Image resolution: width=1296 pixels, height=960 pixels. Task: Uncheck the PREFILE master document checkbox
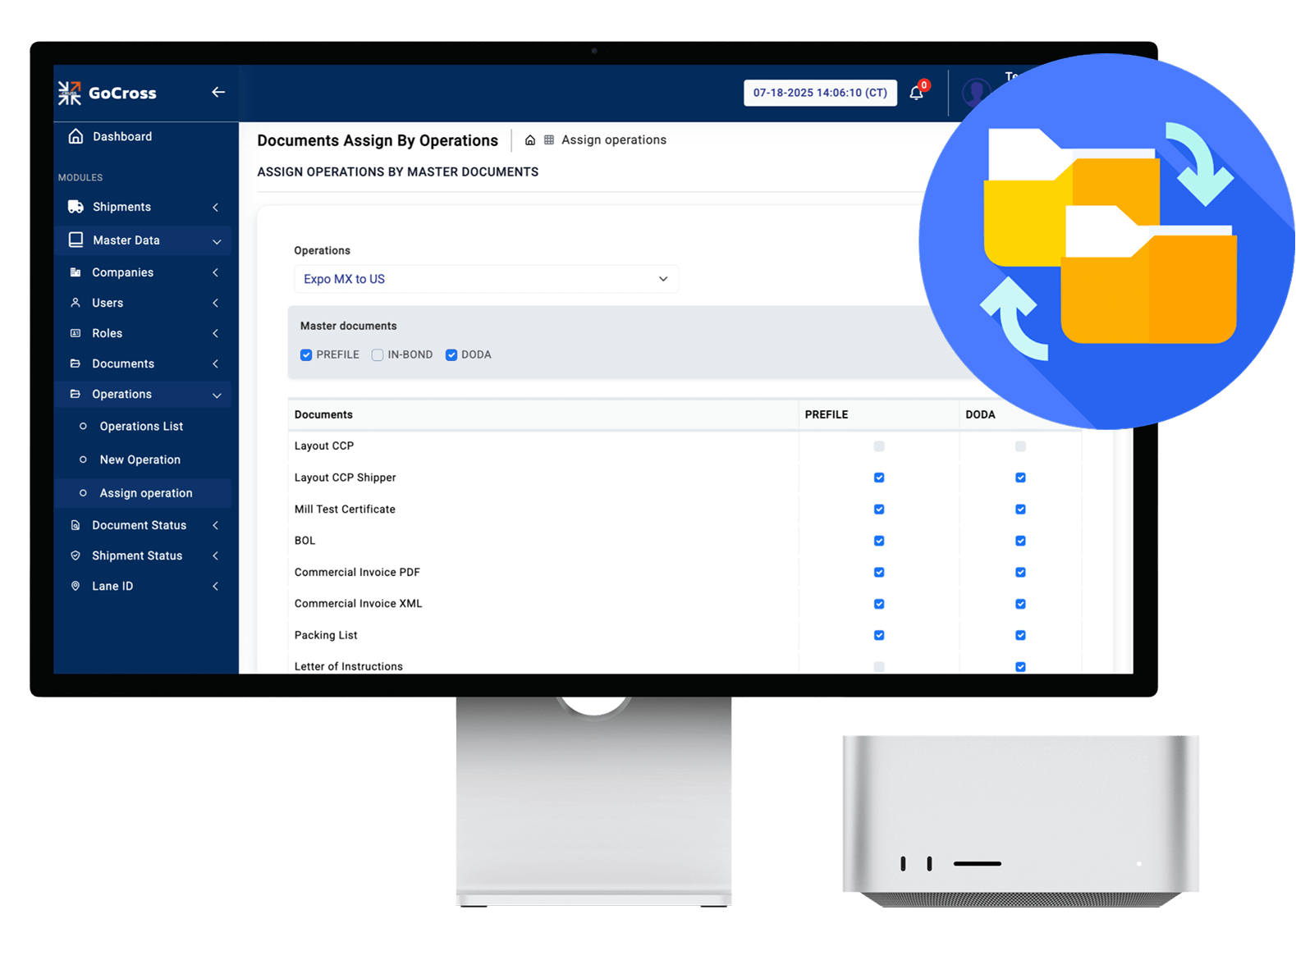click(x=306, y=354)
